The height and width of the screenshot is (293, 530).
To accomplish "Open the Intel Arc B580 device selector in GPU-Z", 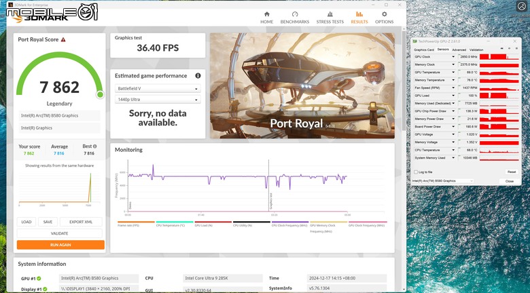I will click(442, 181).
